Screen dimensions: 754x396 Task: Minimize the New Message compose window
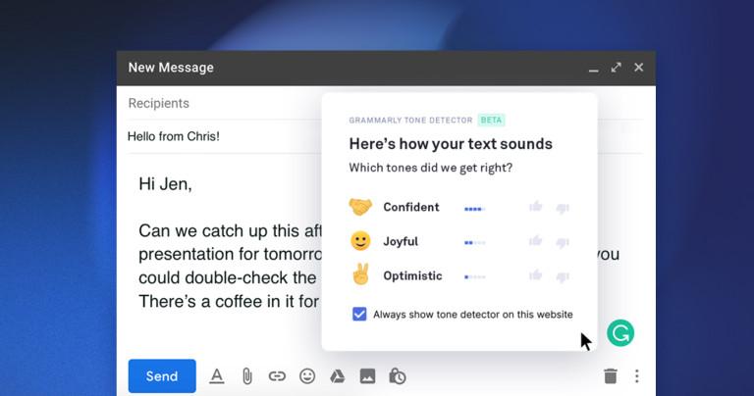tap(594, 69)
